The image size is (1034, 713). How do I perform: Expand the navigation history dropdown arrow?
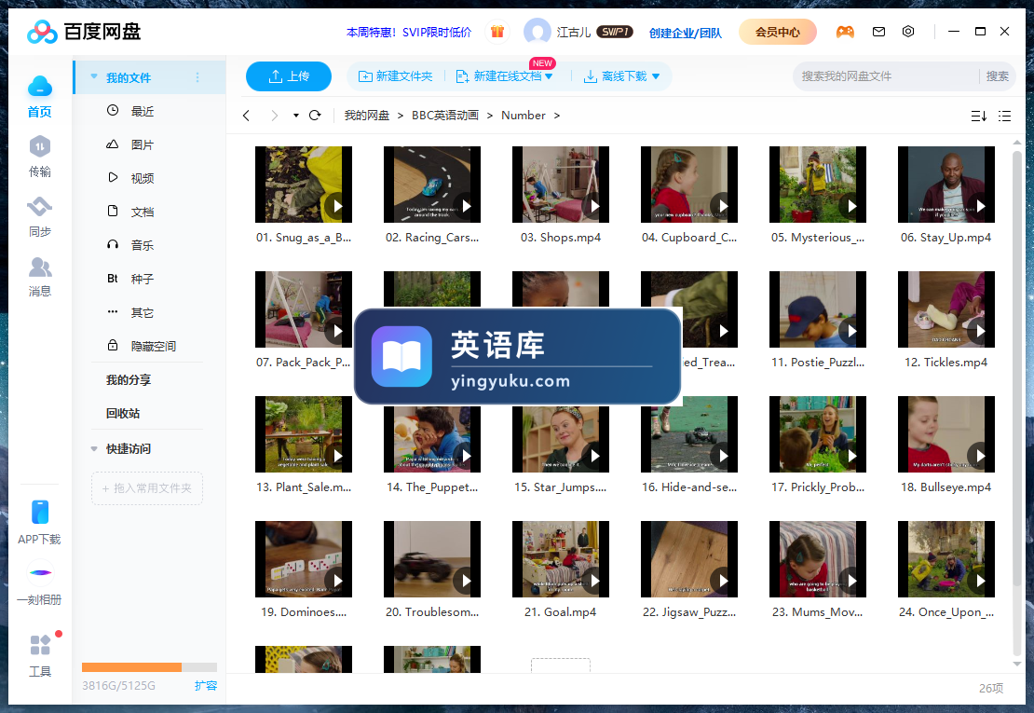(296, 116)
